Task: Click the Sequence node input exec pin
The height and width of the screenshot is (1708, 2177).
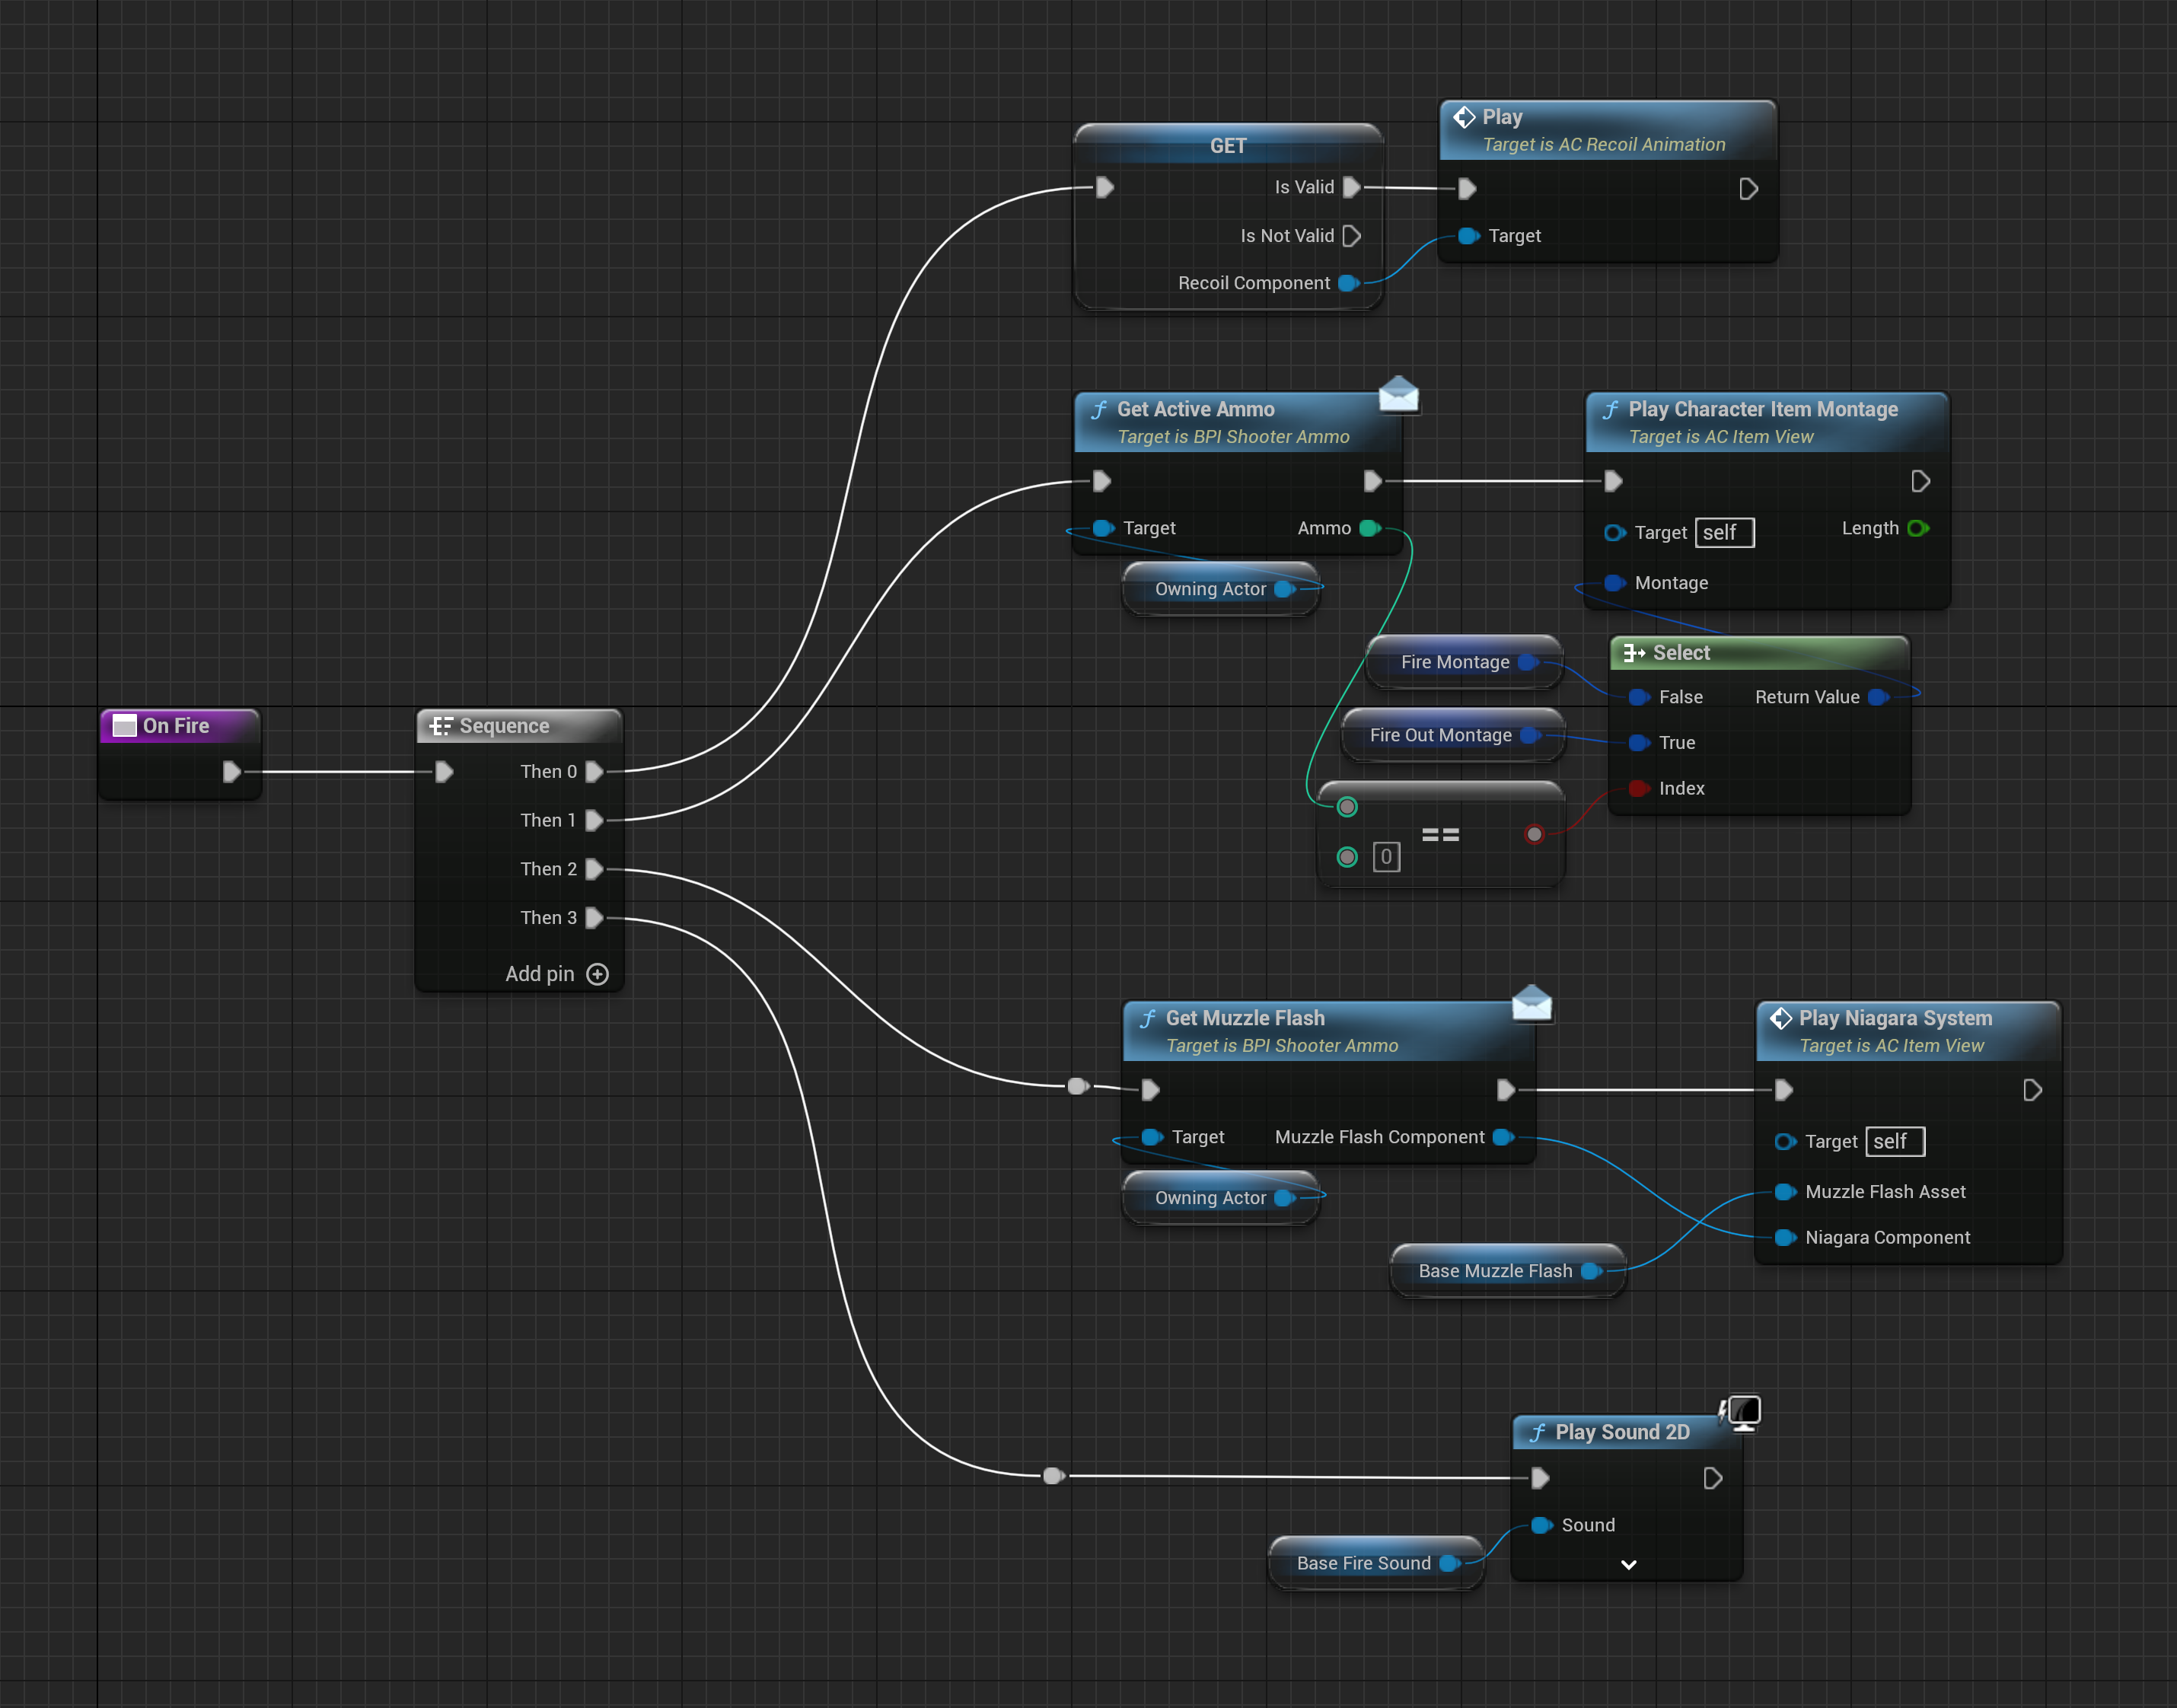Action: 444,772
